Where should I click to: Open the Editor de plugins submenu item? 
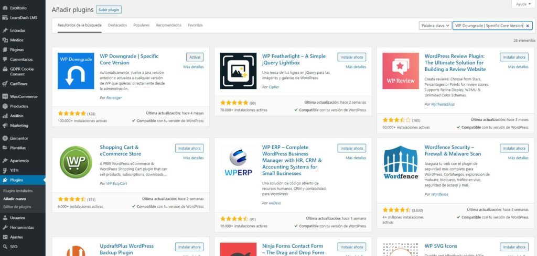(17, 206)
